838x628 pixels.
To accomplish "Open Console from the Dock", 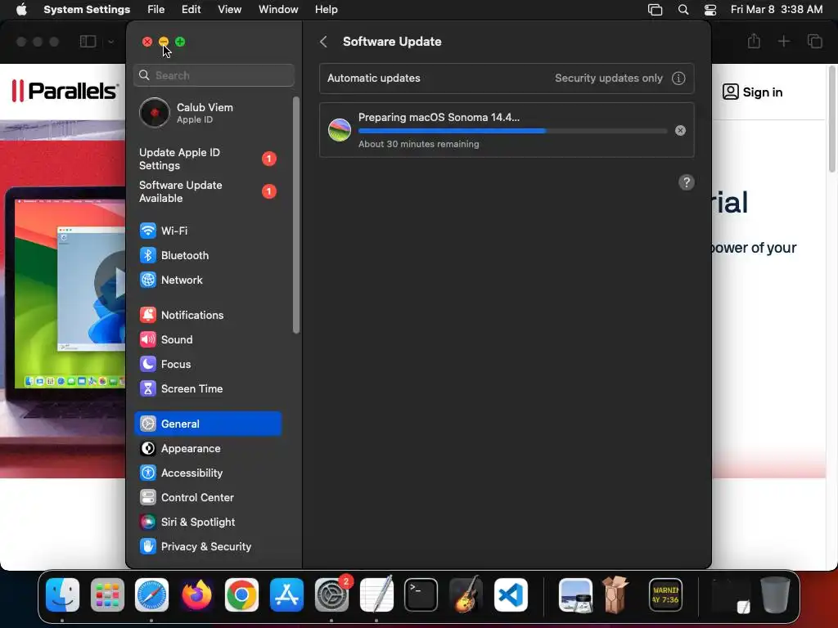I will click(x=665, y=595).
